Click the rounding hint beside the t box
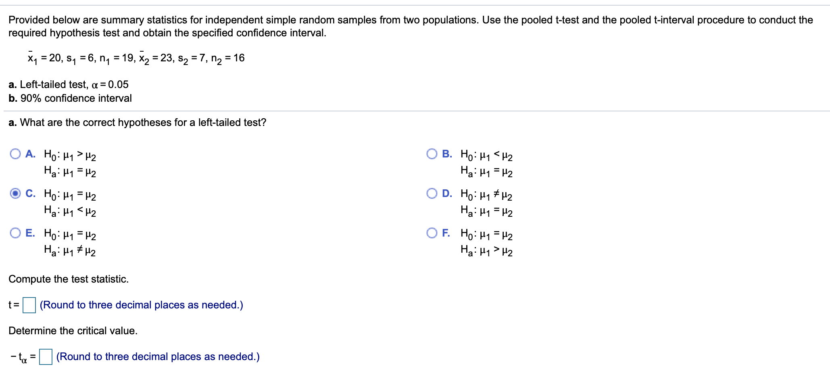The width and height of the screenshot is (830, 373). pyautogui.click(x=141, y=305)
